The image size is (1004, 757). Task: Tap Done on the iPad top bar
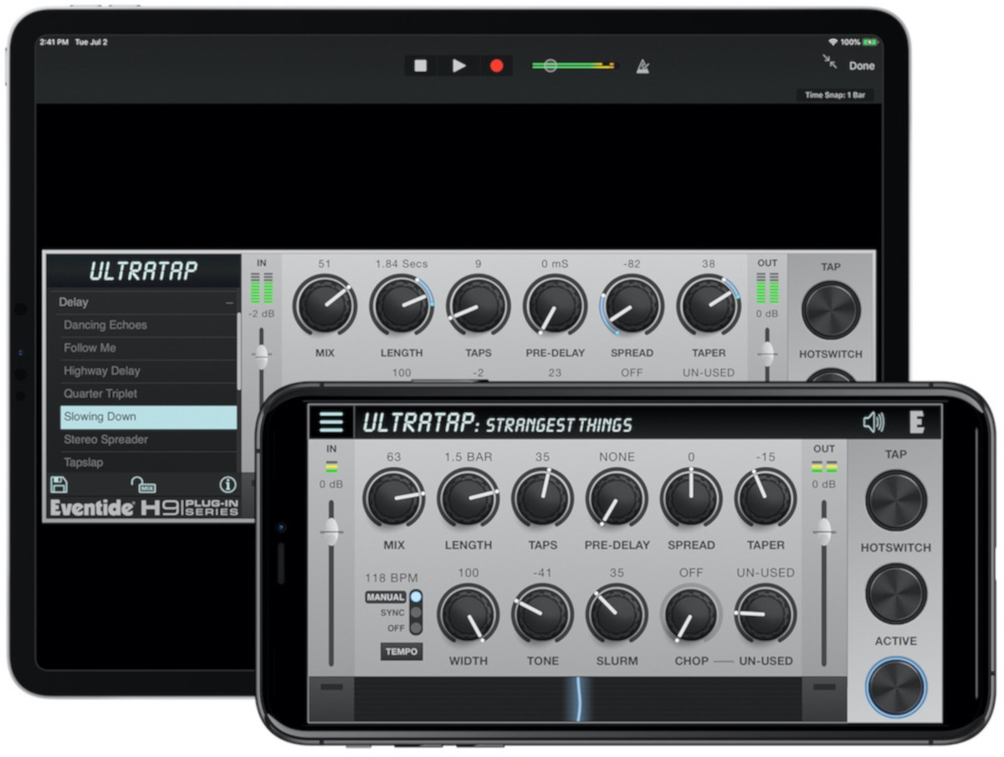coord(862,66)
